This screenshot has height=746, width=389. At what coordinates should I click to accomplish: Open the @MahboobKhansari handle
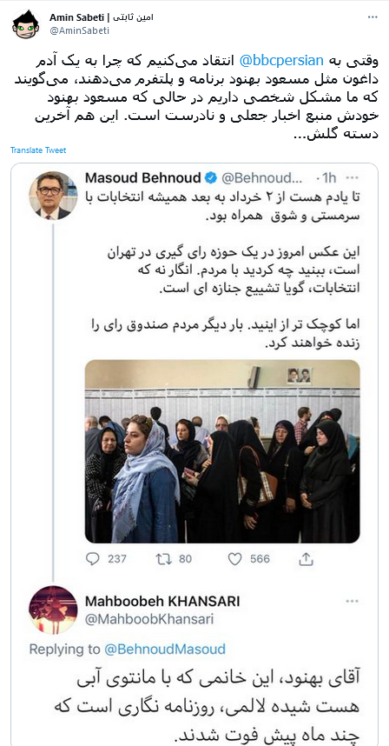click(x=149, y=619)
